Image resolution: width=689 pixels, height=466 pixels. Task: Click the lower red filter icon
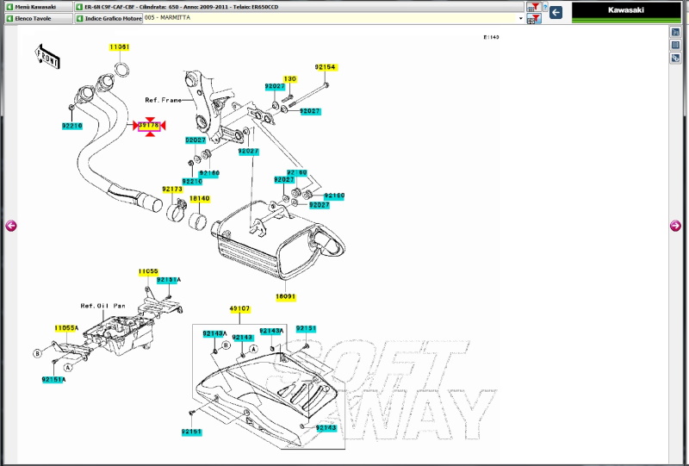tap(533, 18)
